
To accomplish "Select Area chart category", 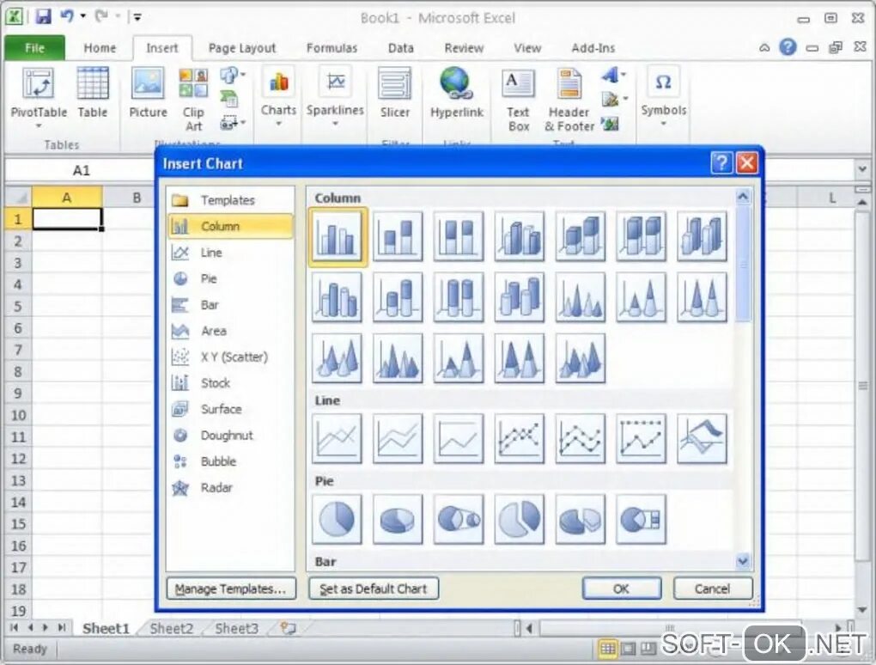I will point(230,331).
